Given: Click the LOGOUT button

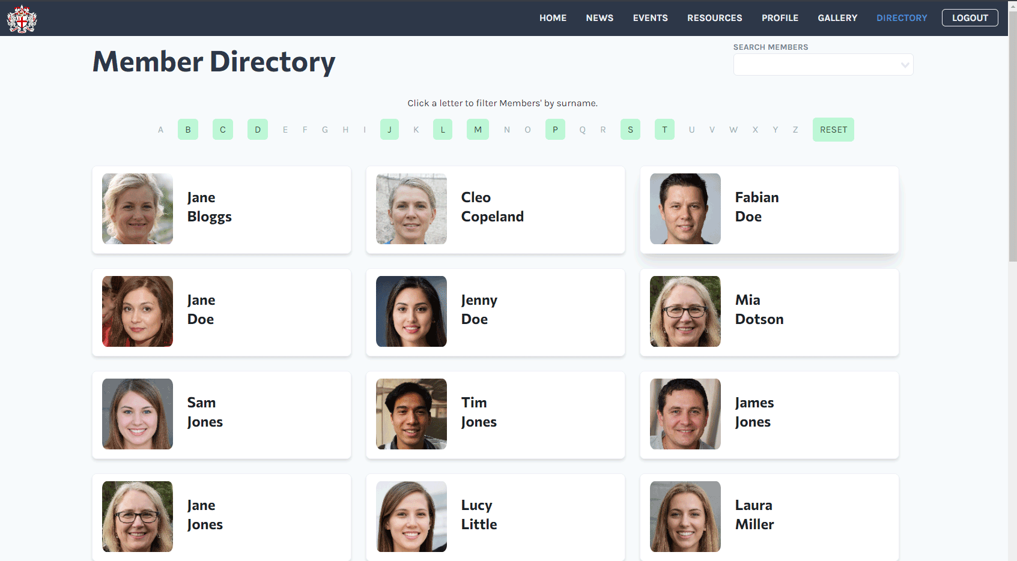Looking at the screenshot, I should 970,17.
